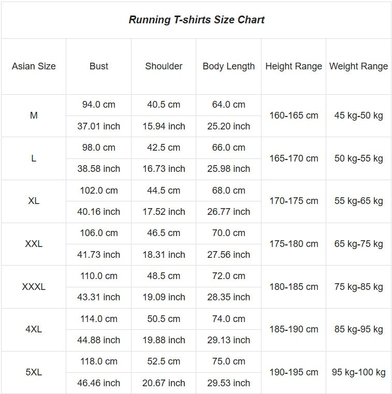The width and height of the screenshot is (392, 394).
Task: Select the 38.58 inch bust value
Action: point(99,169)
